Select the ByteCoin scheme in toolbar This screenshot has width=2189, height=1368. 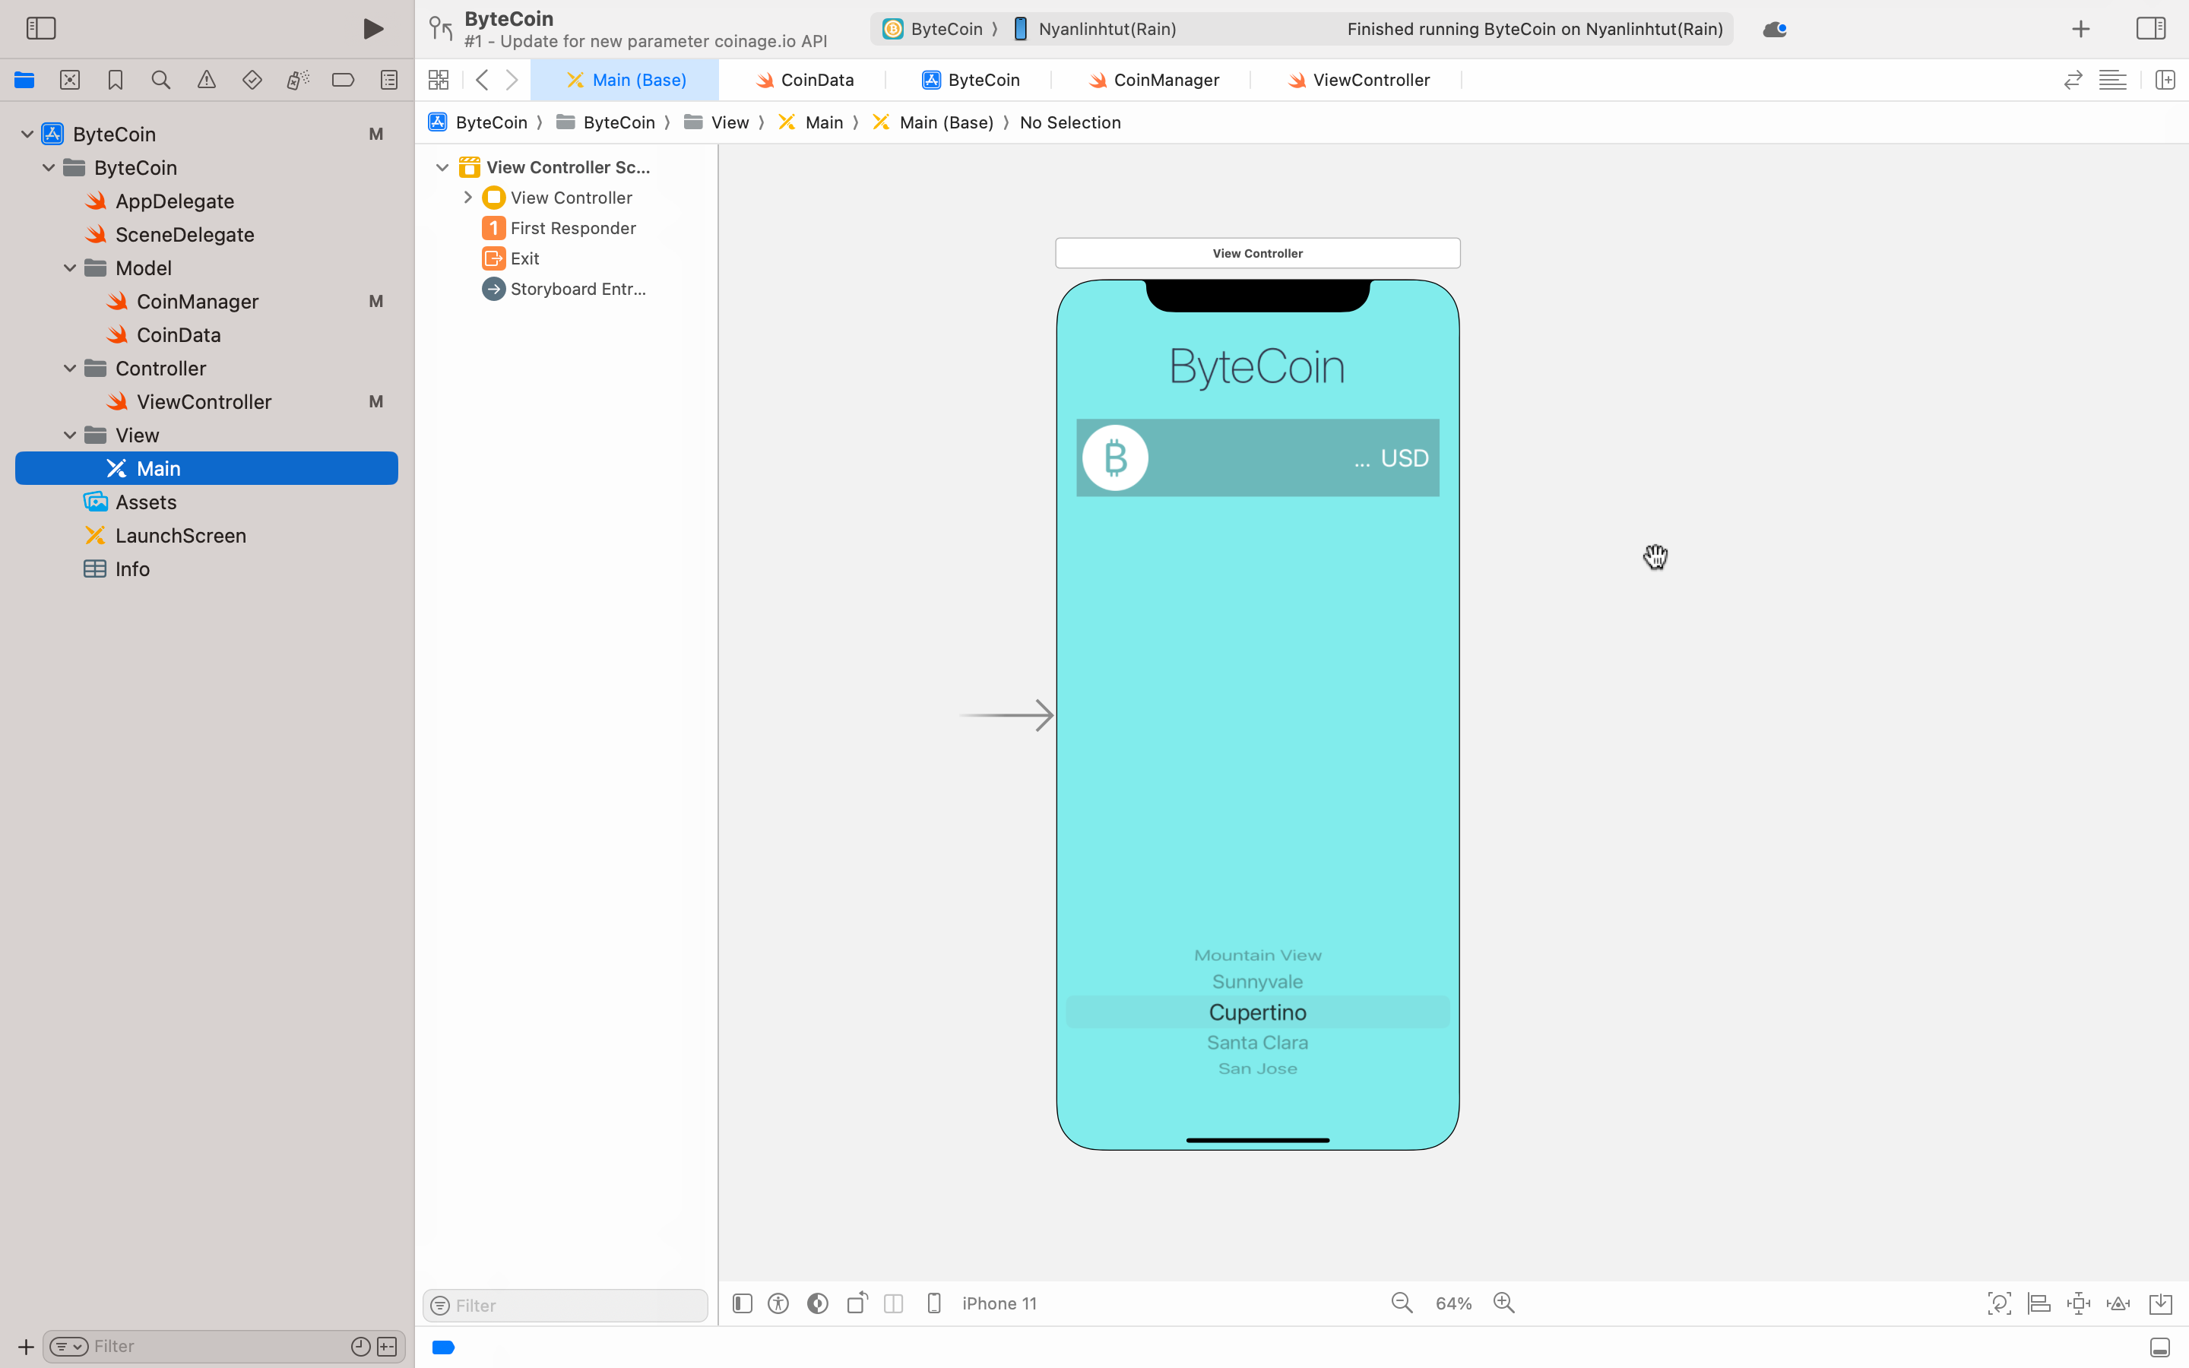pos(933,29)
